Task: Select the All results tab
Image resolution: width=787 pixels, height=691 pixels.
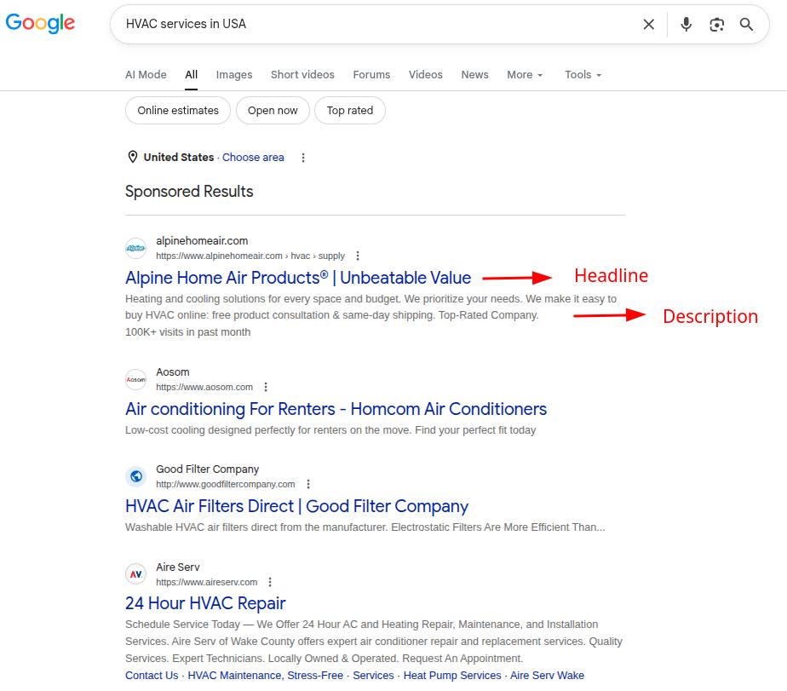Action: (x=192, y=75)
